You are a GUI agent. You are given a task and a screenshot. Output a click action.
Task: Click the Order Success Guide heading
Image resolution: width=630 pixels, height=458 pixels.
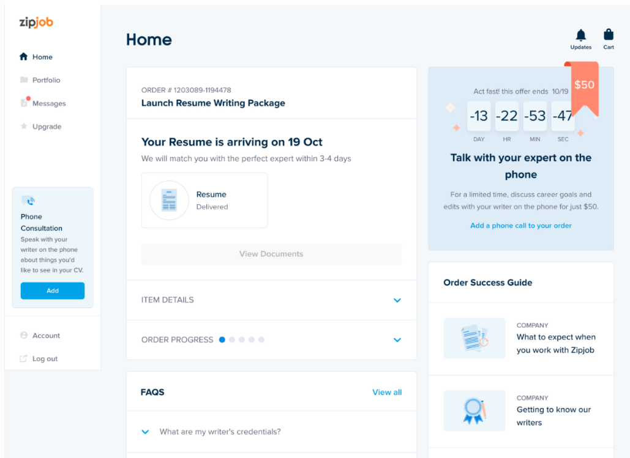487,283
